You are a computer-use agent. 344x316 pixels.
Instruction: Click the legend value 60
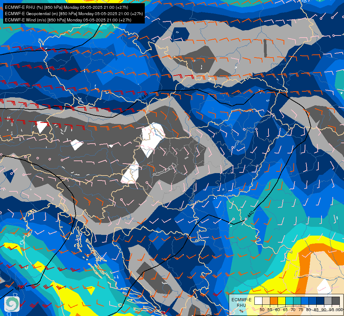[x=278, y=310]
